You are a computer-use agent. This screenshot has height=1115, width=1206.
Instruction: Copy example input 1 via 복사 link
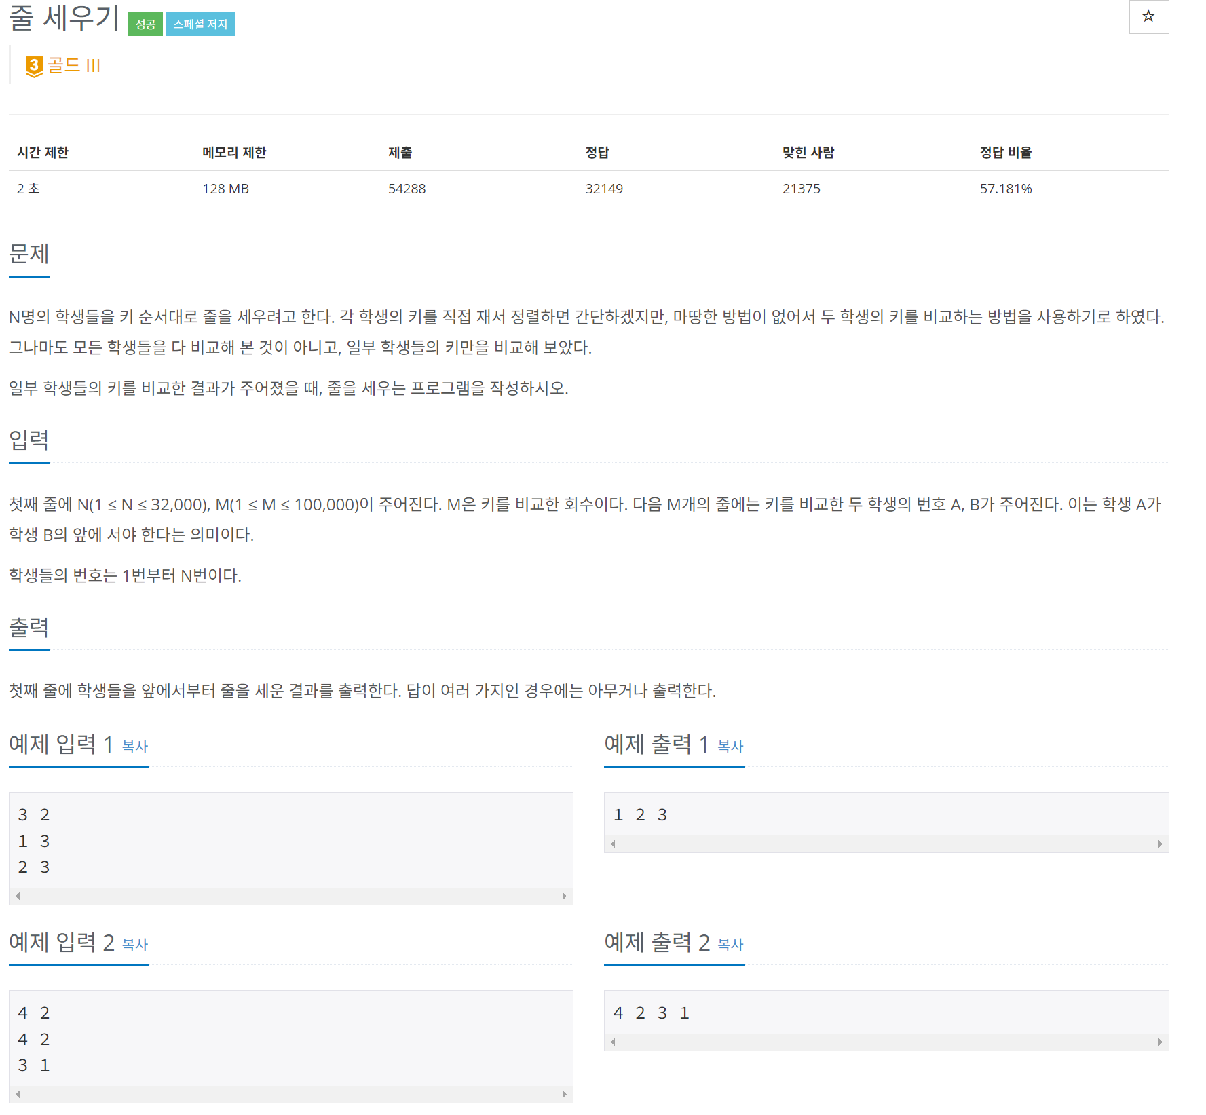135,747
